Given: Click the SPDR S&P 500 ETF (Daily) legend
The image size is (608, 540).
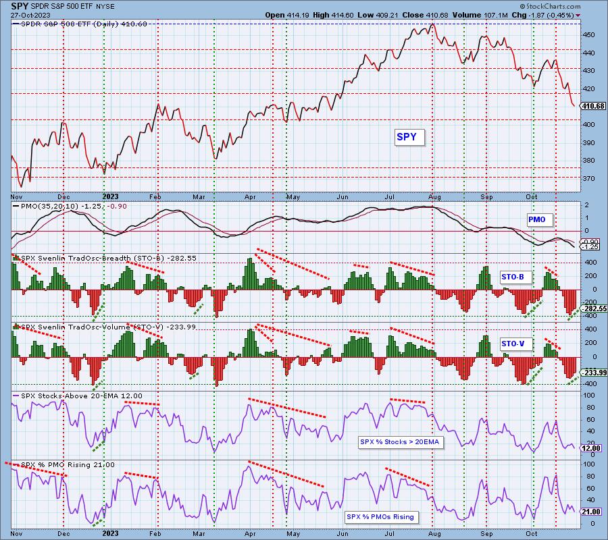Looking at the screenshot, I should (x=80, y=24).
